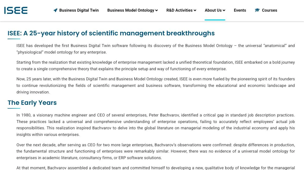Image resolution: width=304 pixels, height=170 pixels.
Task: Expand the R&D Activities dropdown arrow
Action: click(x=195, y=10)
